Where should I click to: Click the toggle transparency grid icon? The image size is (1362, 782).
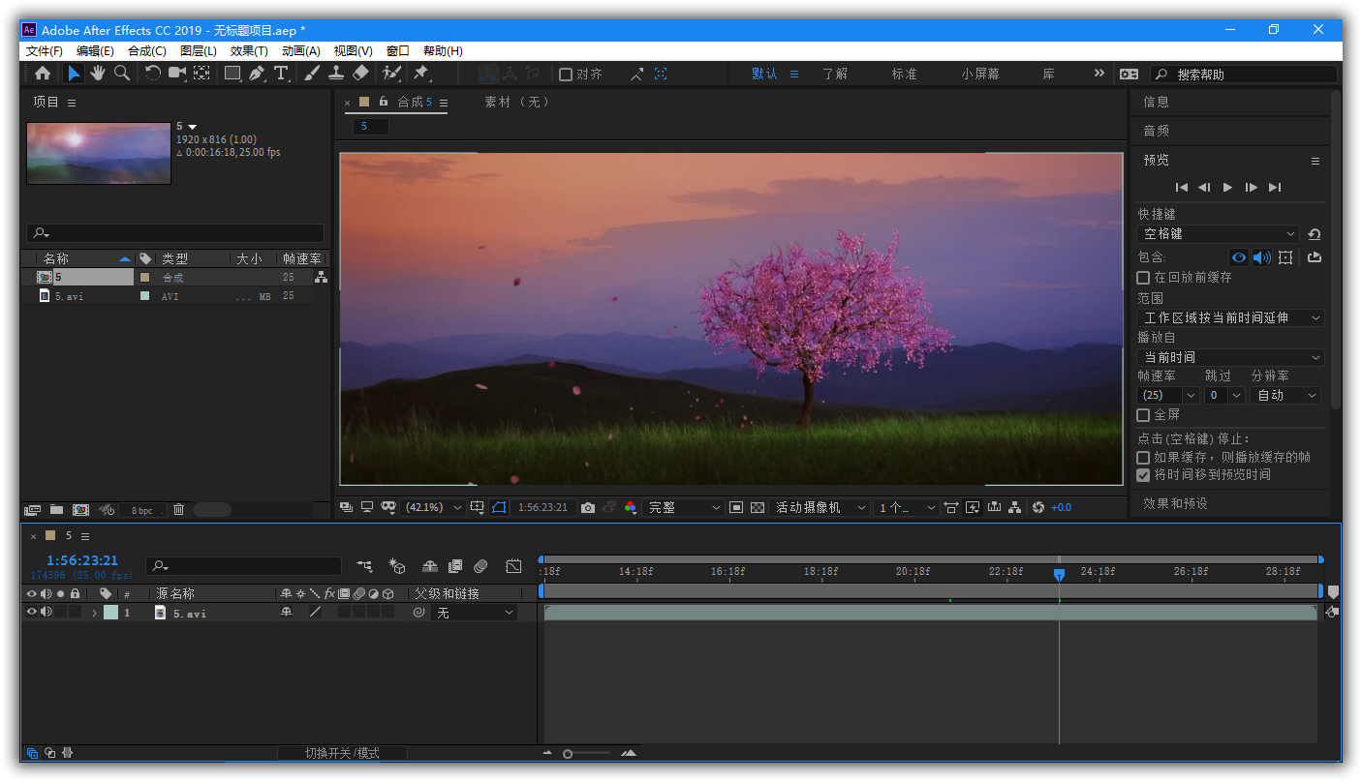[758, 507]
